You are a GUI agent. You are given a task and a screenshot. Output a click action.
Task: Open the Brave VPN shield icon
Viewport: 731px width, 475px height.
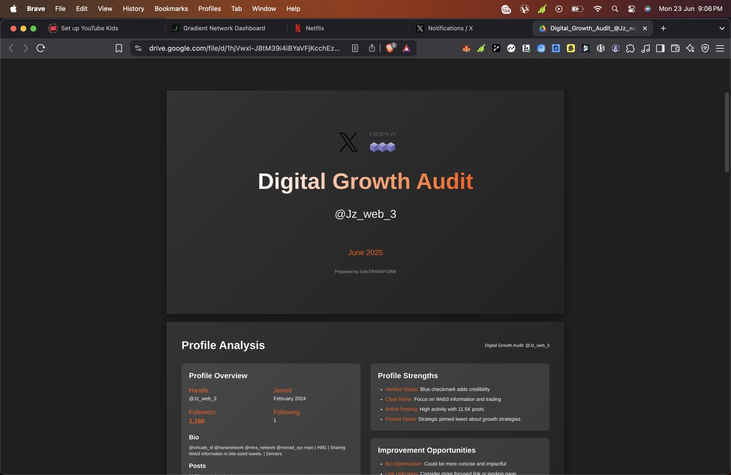click(705, 48)
